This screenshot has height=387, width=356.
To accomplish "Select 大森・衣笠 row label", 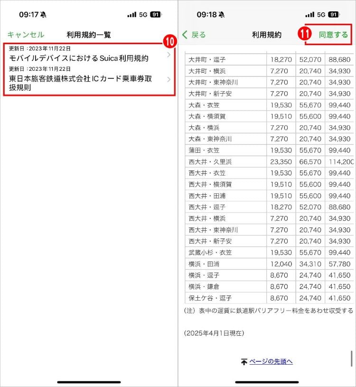I will pyautogui.click(x=204, y=105).
